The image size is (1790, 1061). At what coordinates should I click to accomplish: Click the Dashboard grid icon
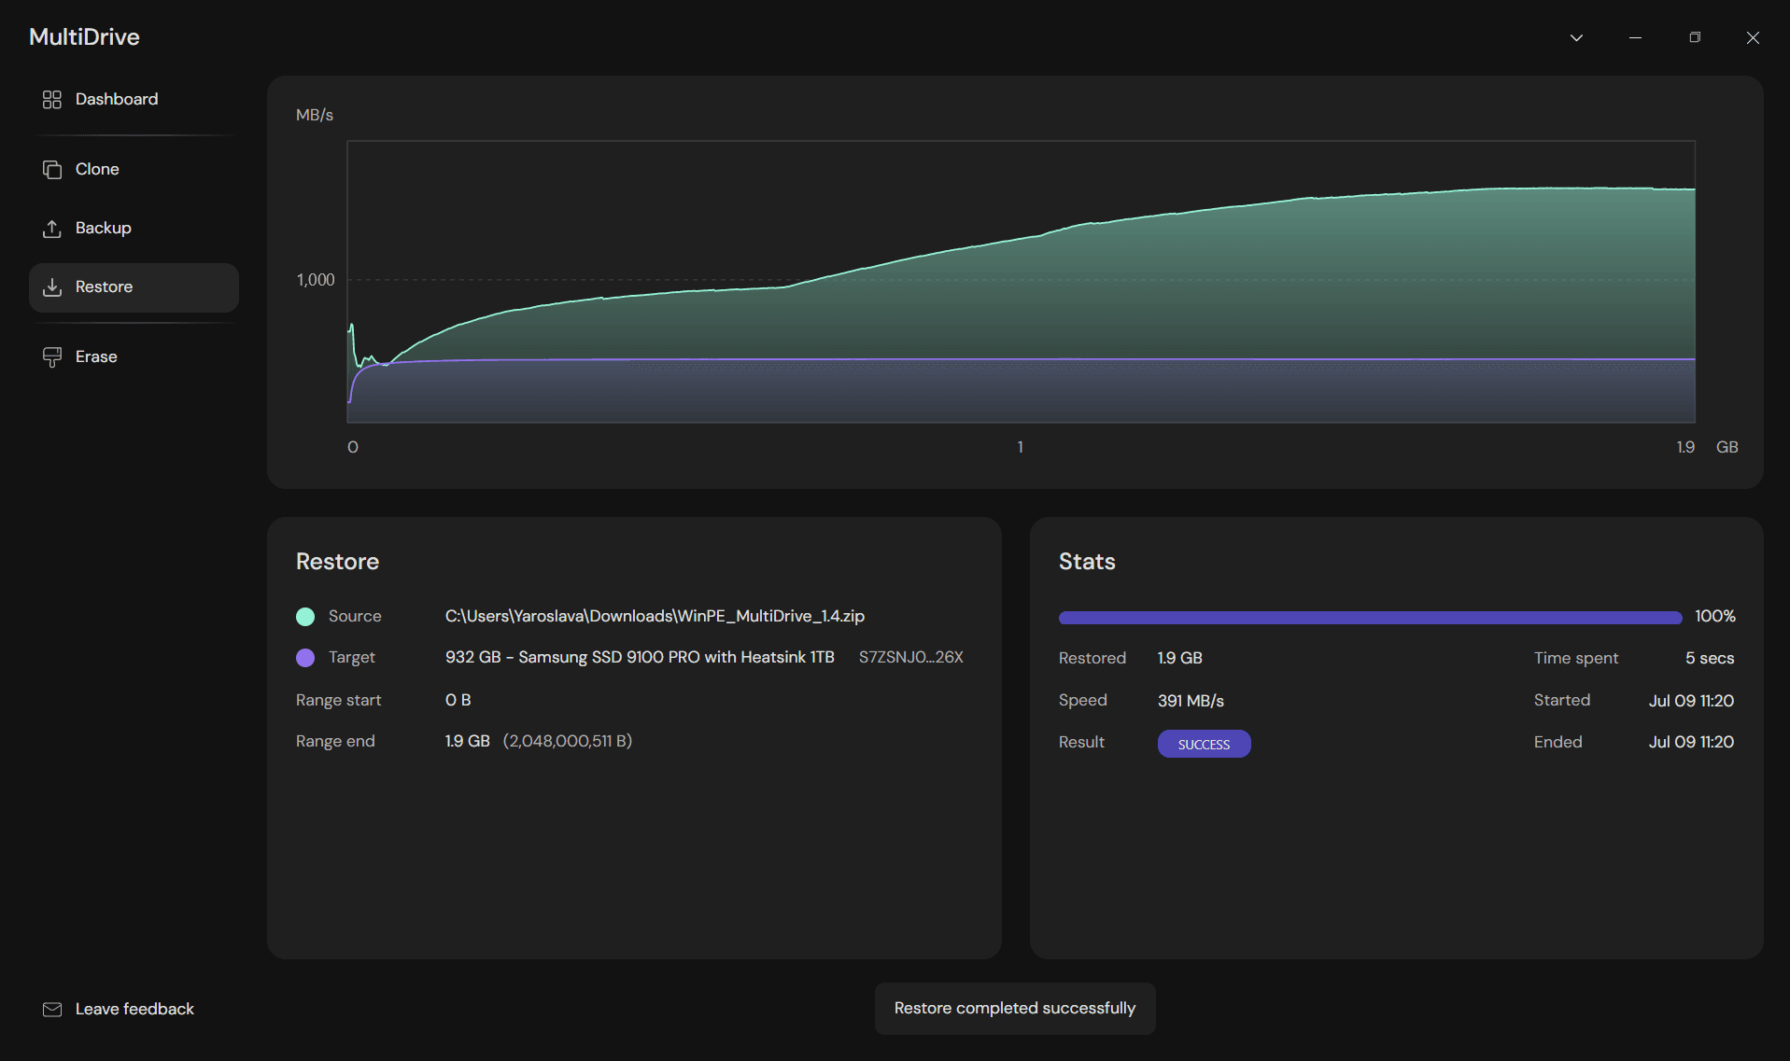[52, 100]
